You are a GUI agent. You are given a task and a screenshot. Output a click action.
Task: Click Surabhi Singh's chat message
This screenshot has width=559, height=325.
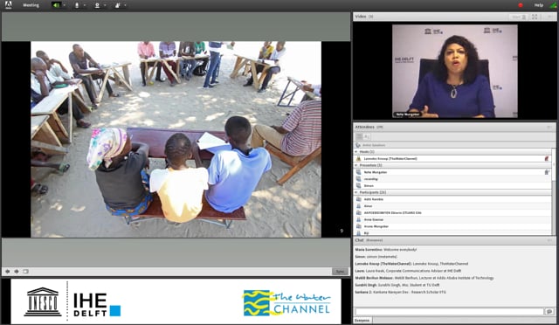tap(397, 285)
